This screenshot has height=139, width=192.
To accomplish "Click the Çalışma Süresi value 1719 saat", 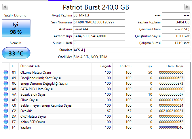I will tap(176, 43).
